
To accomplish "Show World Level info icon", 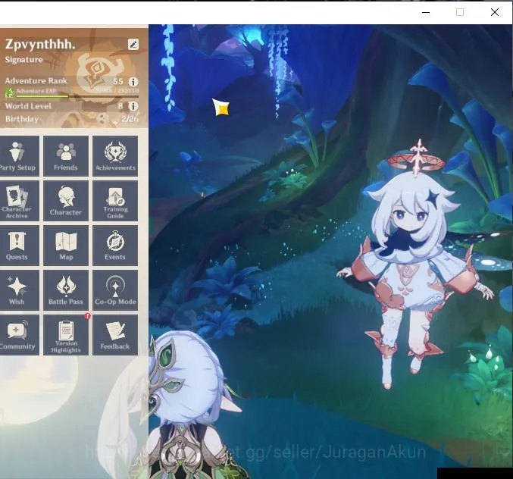I will pyautogui.click(x=133, y=106).
